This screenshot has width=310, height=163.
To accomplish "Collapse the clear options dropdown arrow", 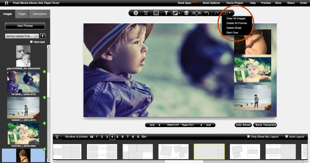I will 230,13.
